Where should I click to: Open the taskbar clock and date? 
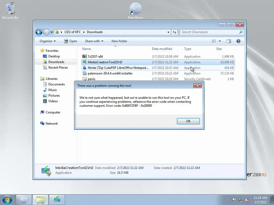coord(260,200)
